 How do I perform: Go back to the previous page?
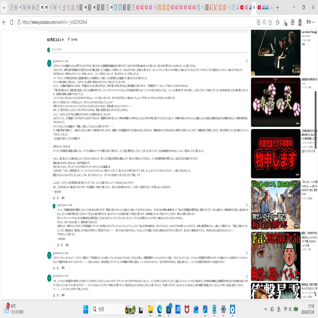click(4, 22)
